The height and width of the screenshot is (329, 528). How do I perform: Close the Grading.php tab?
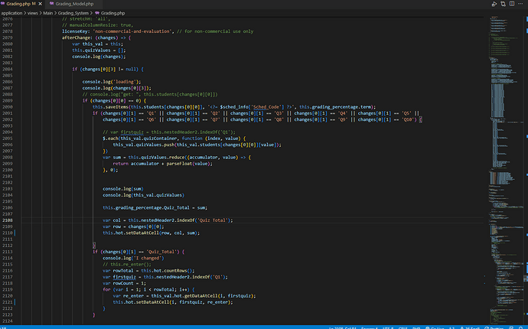(x=40, y=4)
